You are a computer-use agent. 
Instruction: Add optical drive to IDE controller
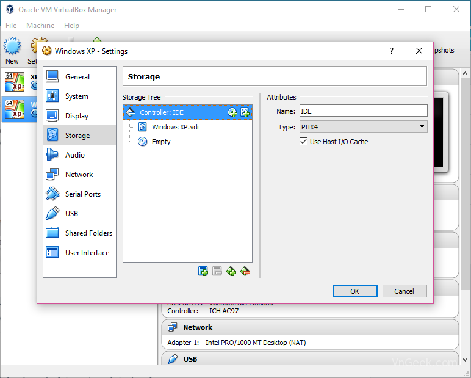(x=232, y=112)
